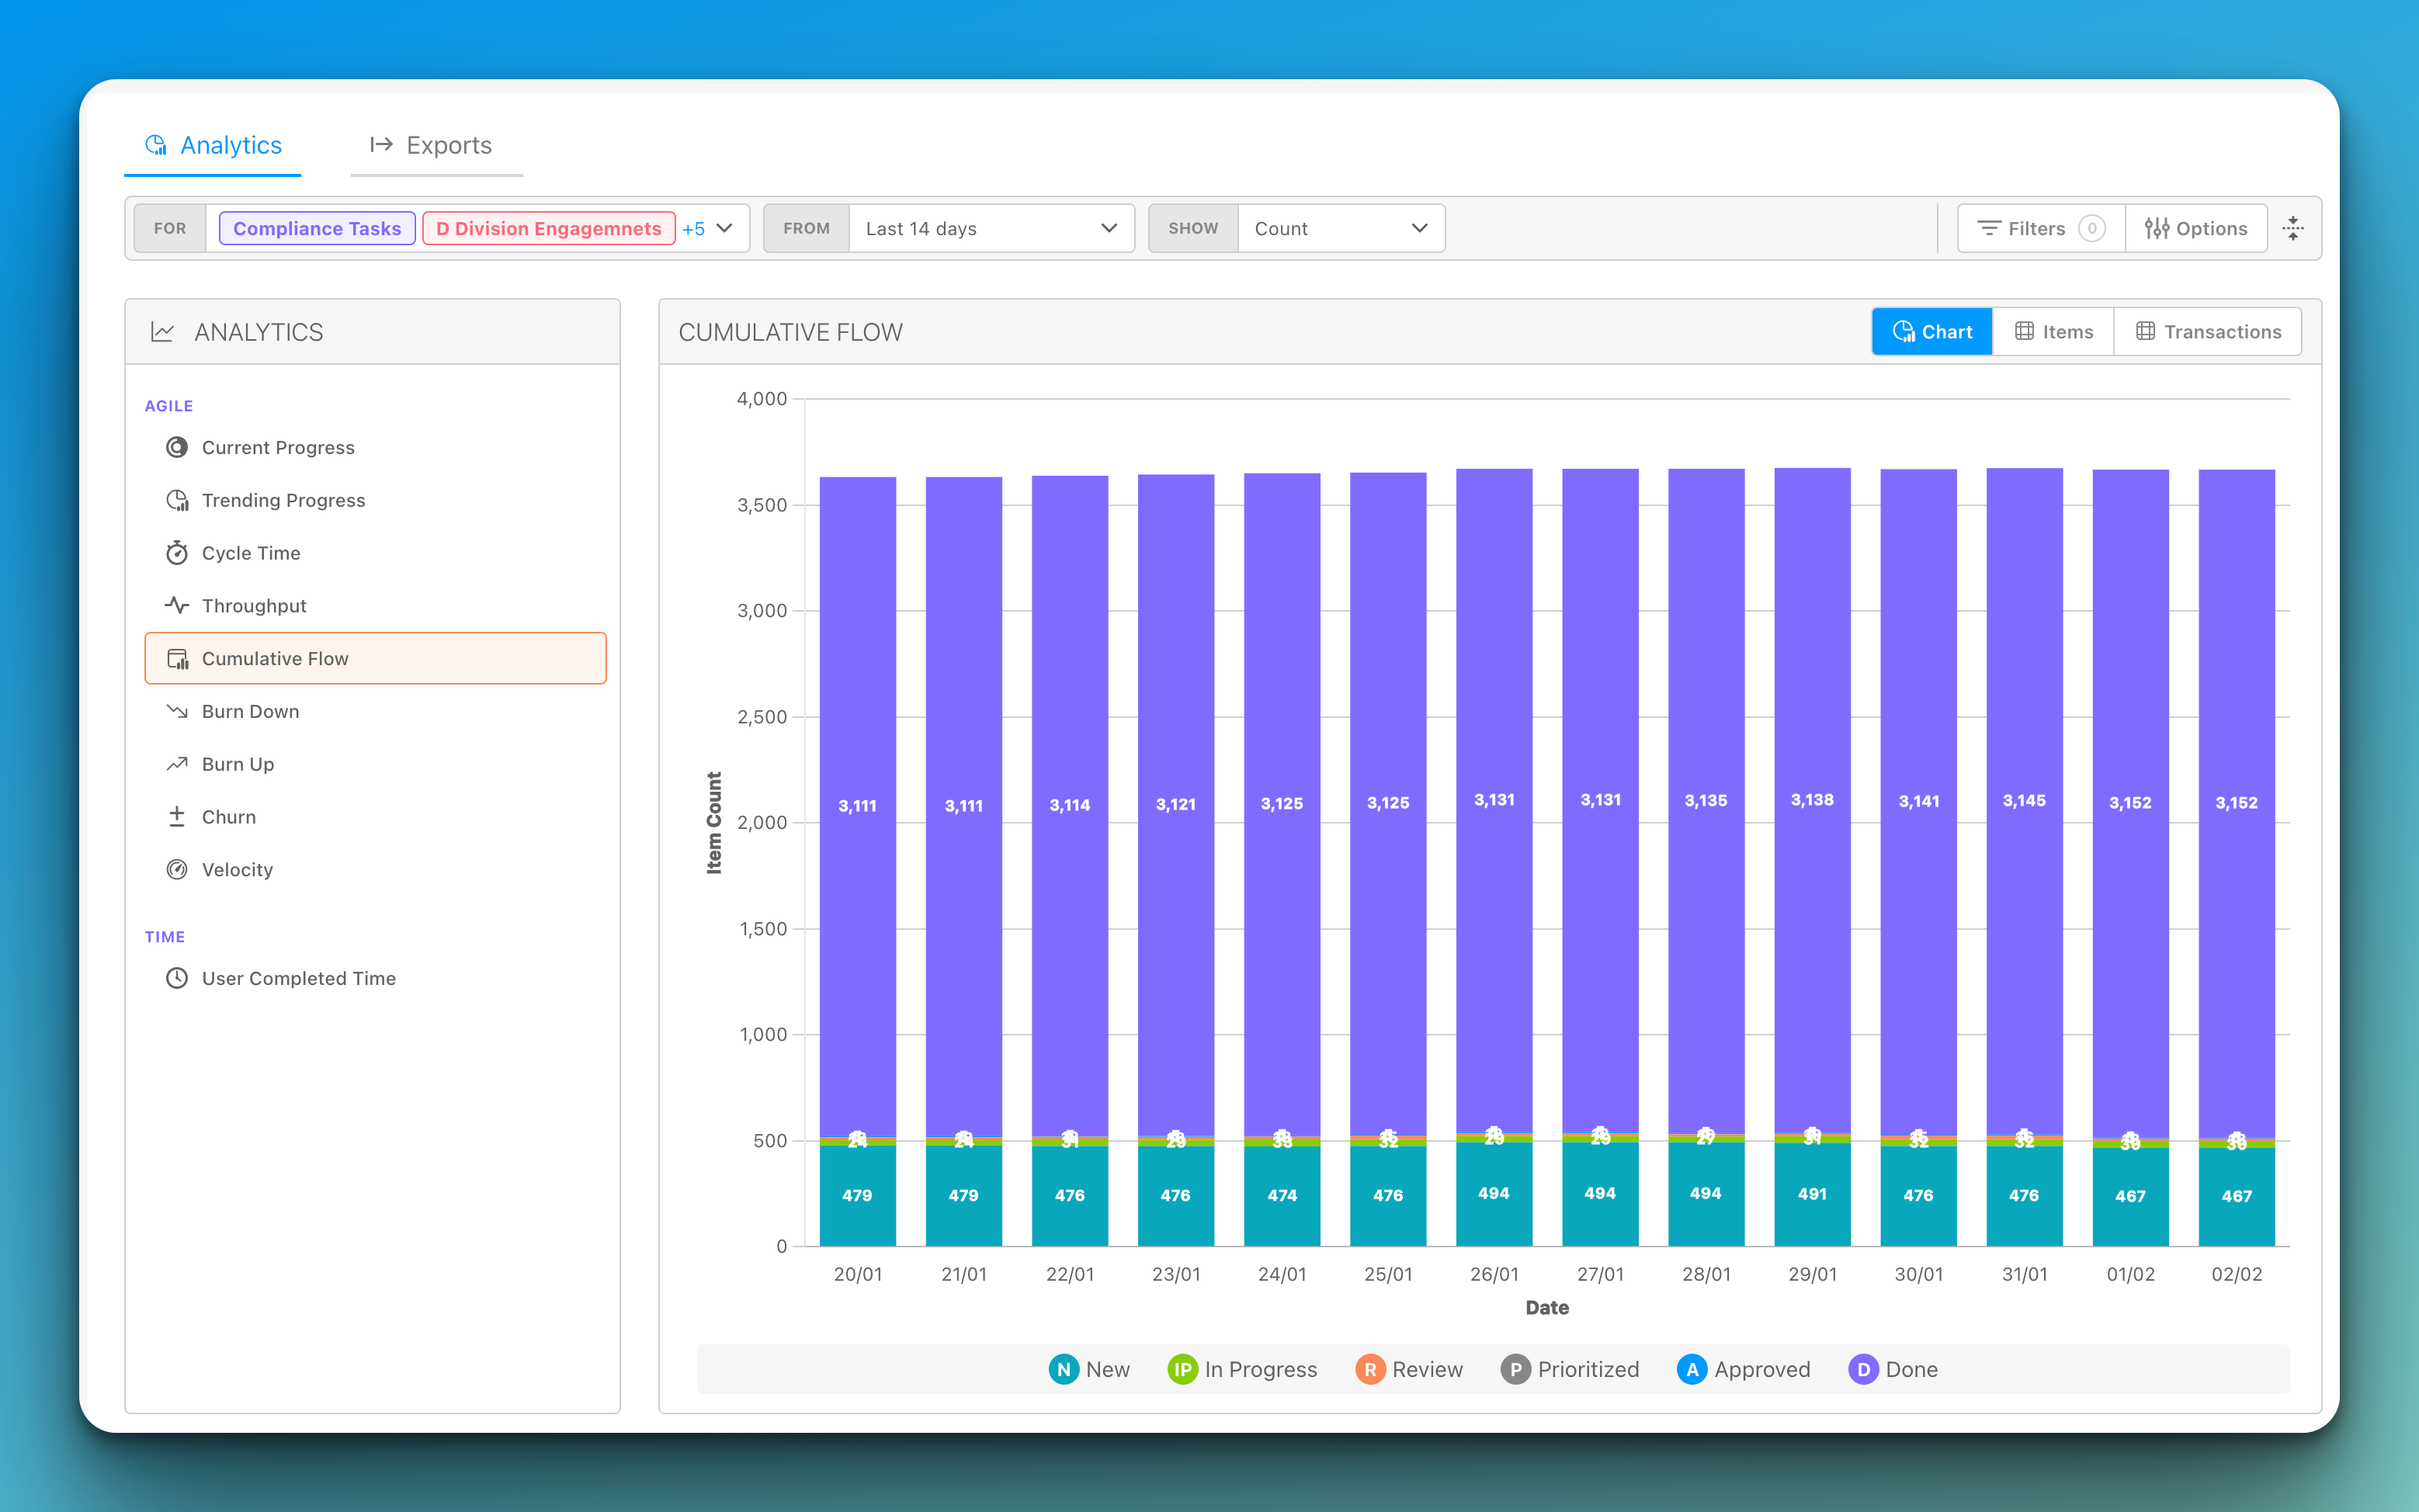Hide the In Progress legend series
This screenshot has height=1512, width=2419.
1242,1369
